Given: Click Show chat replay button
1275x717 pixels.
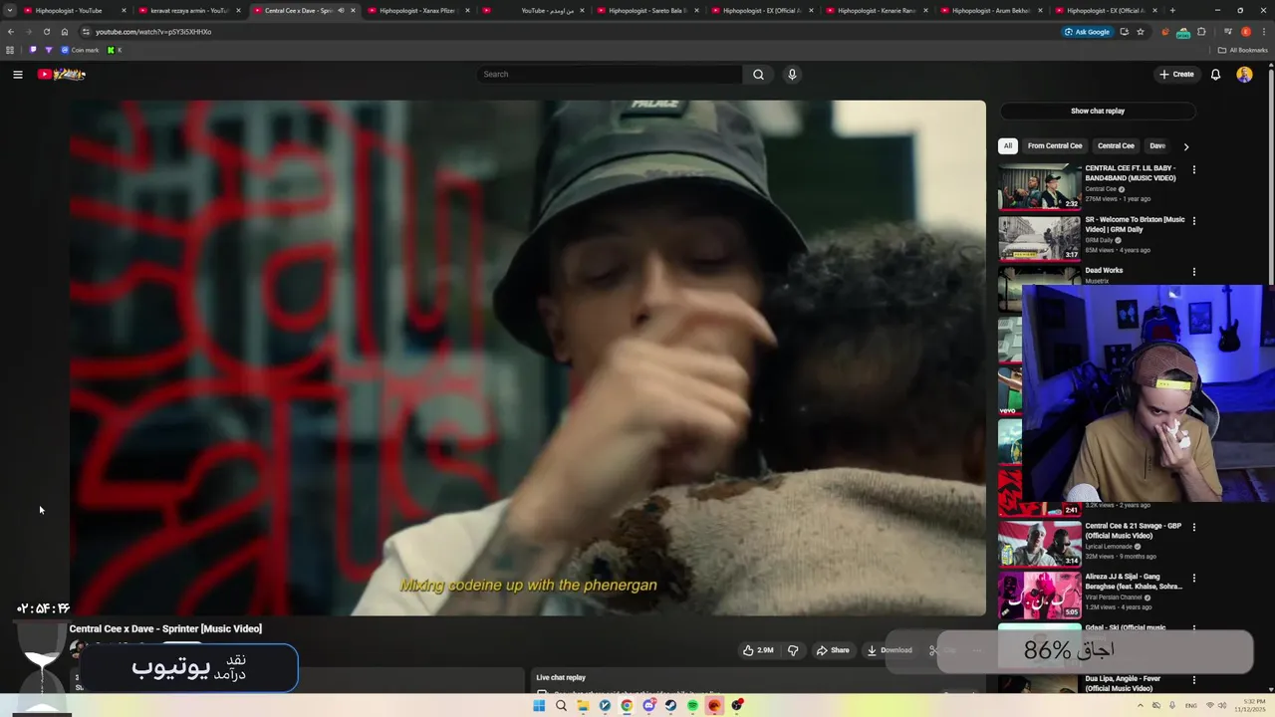Looking at the screenshot, I should [1098, 111].
